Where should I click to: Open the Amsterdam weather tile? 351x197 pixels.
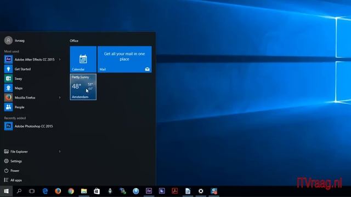tap(83, 87)
